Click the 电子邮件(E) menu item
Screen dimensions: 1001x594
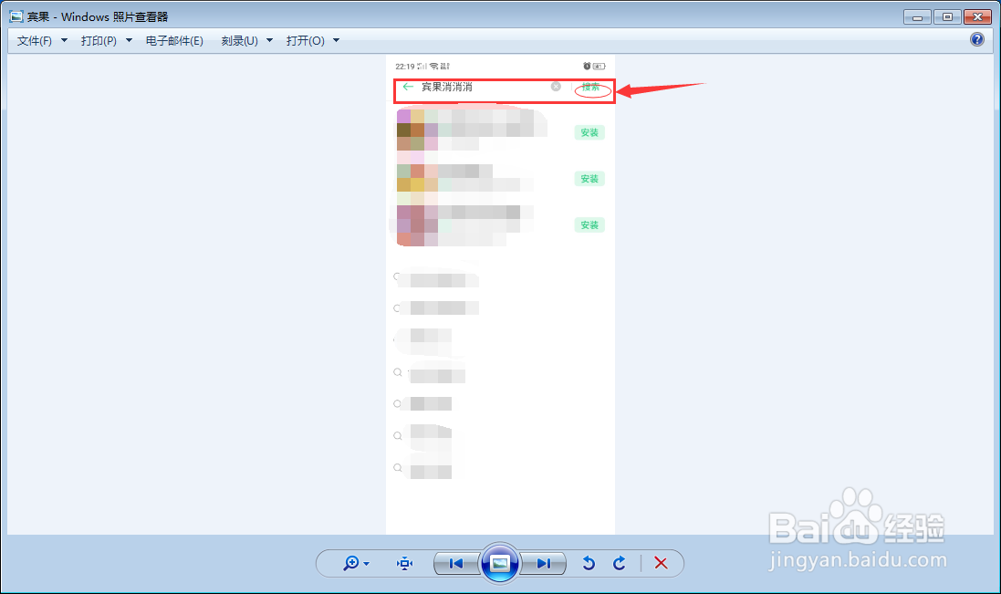coord(174,41)
